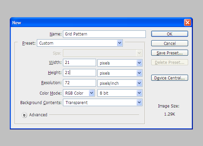Image resolution: width=203 pixels, height=146 pixels.
Task: Open the pixels/inch resolution units dropdown
Action: pyautogui.click(x=120, y=83)
